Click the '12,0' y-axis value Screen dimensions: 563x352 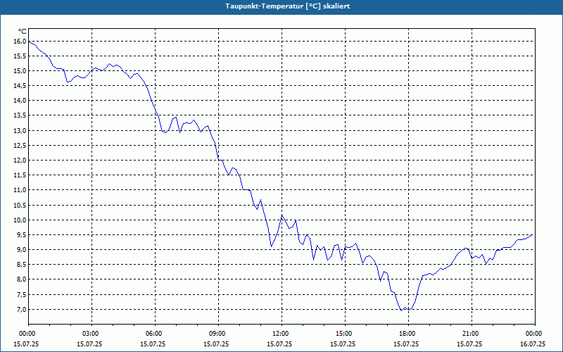coord(20,161)
